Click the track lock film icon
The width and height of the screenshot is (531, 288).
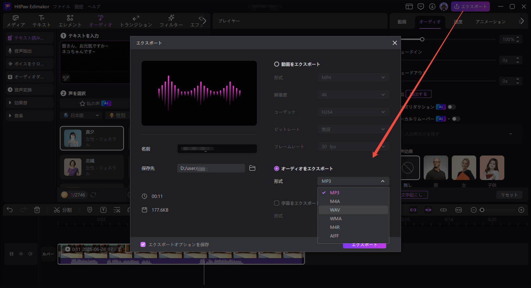pyautogui.click(x=12, y=254)
